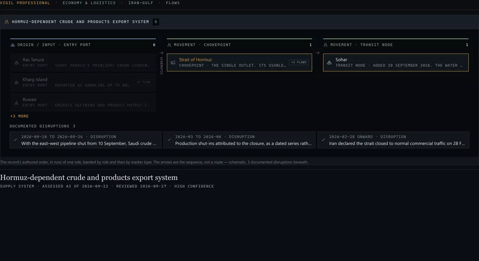Open the 2026-03 to 2026-06 disruption card
This screenshot has height=261, width=479.
(239, 140)
